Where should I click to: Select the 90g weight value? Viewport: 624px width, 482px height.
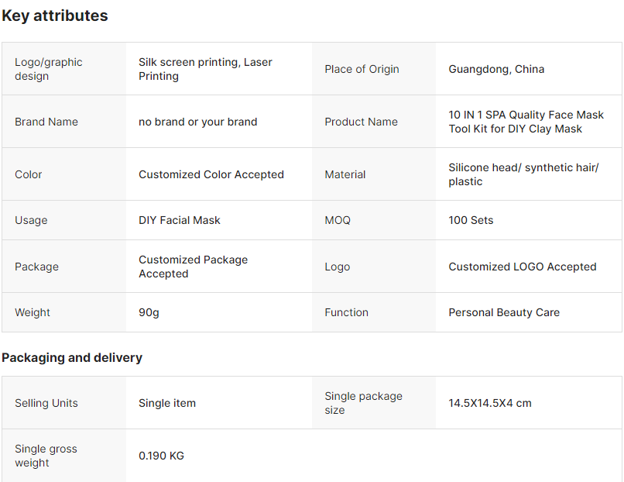point(149,312)
